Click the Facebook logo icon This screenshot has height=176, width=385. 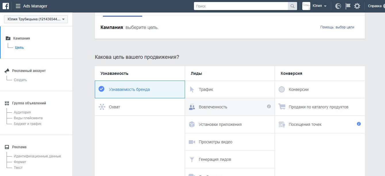(x=6, y=6)
